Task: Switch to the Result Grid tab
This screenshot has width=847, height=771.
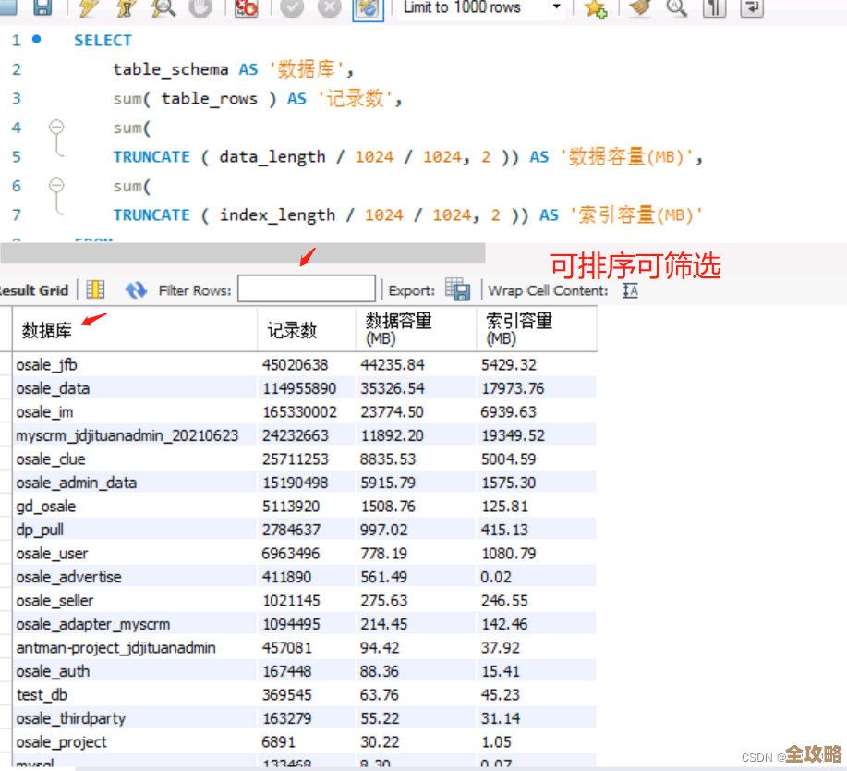Action: coord(35,289)
